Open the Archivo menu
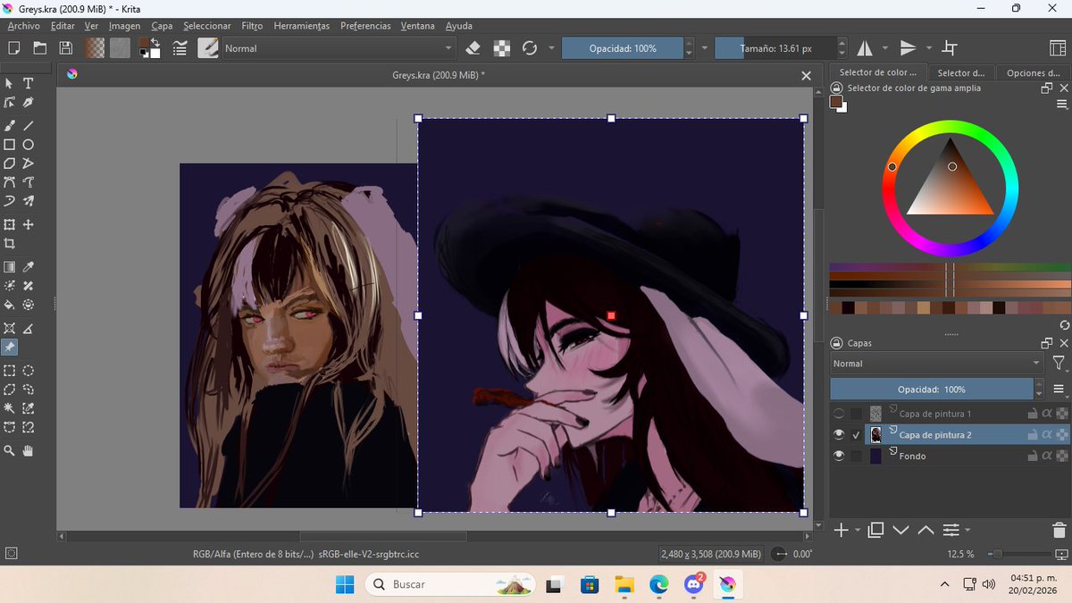Viewport: 1072px width, 603px height. click(23, 26)
